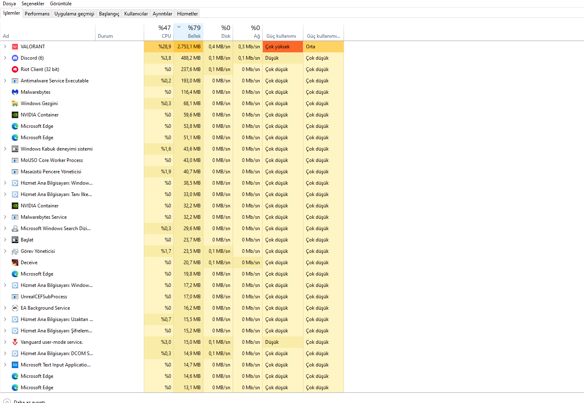This screenshot has height=403, width=584.
Task: Go to the Kullanıcılar tab
Action: tap(136, 14)
